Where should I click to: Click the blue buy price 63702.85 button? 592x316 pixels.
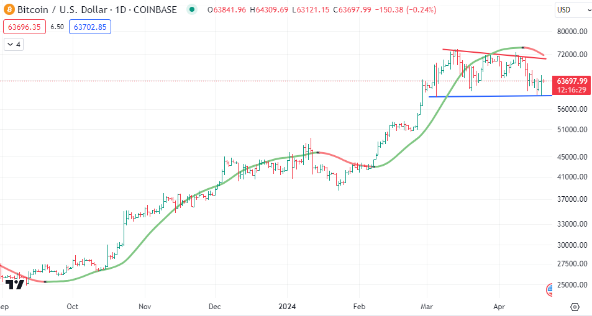point(89,27)
